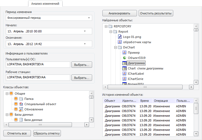Open the Анализ изменений tab

(46, 4)
